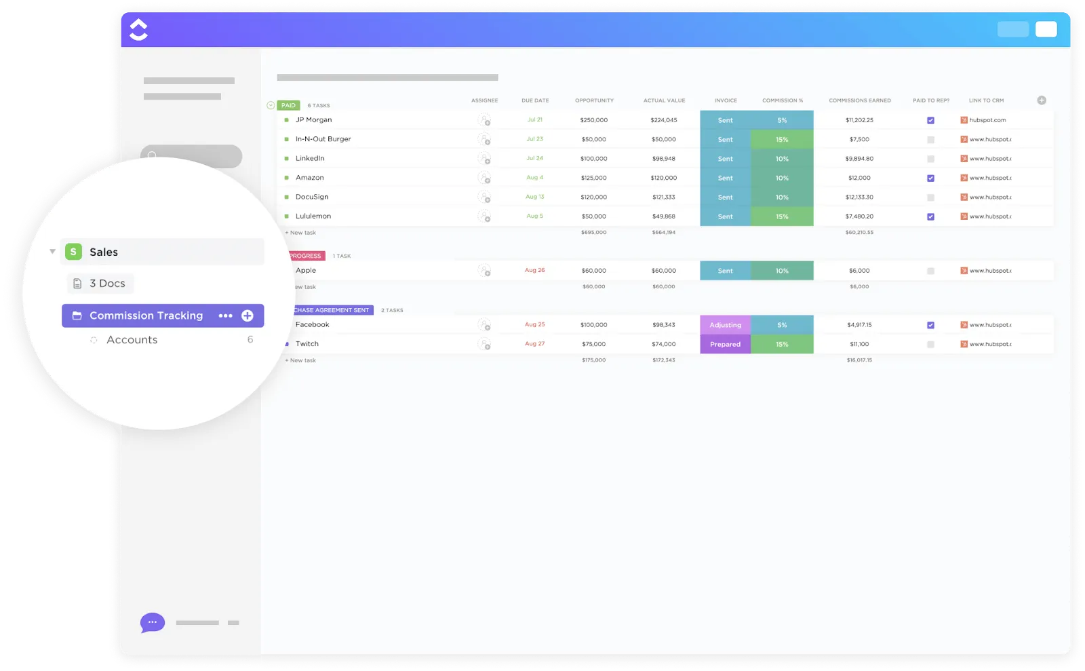Select the Sales space in the sidebar
Screen dimensions: 1085x671
click(x=162, y=252)
